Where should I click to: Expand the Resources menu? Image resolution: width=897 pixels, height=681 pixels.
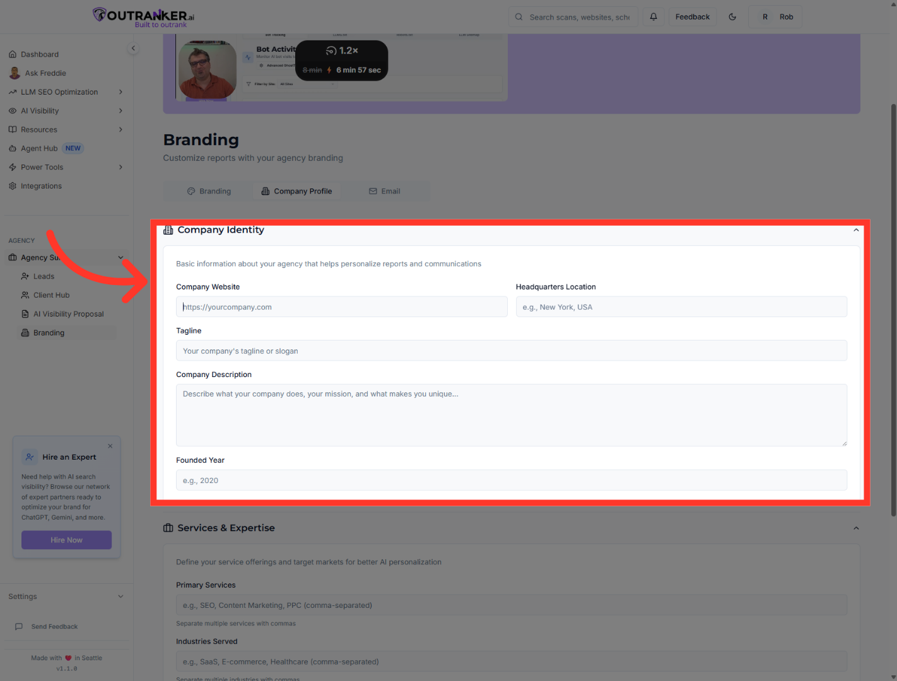point(39,129)
